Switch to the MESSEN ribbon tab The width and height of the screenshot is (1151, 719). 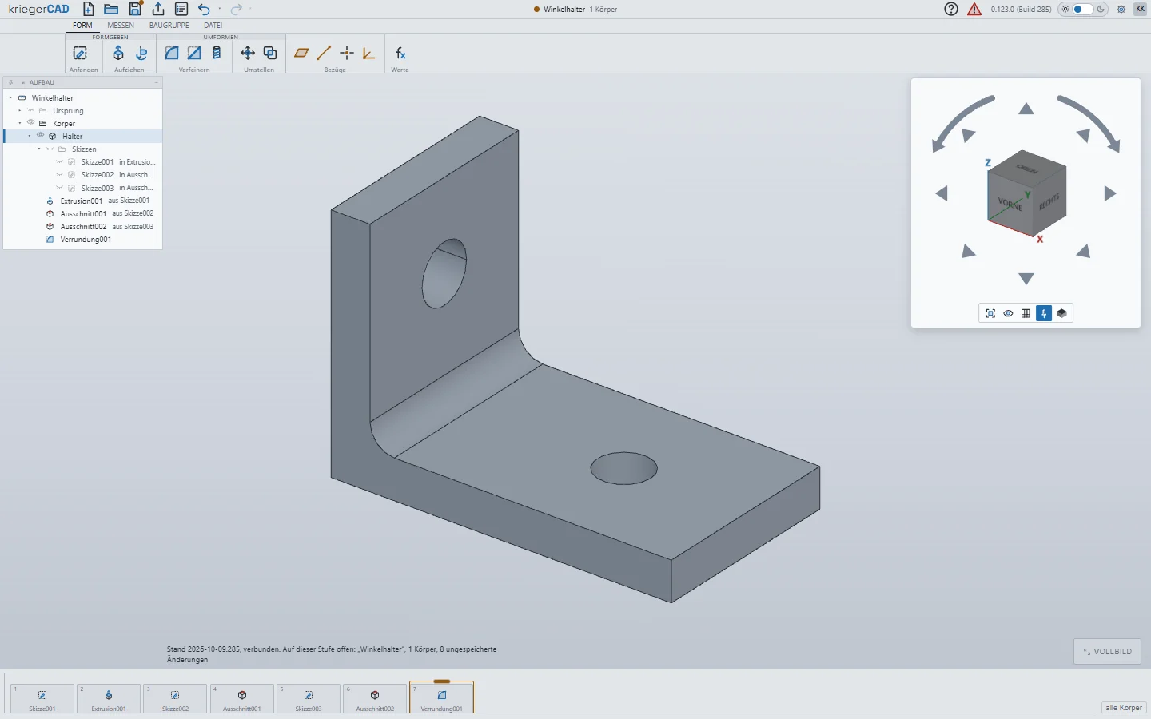pos(121,26)
